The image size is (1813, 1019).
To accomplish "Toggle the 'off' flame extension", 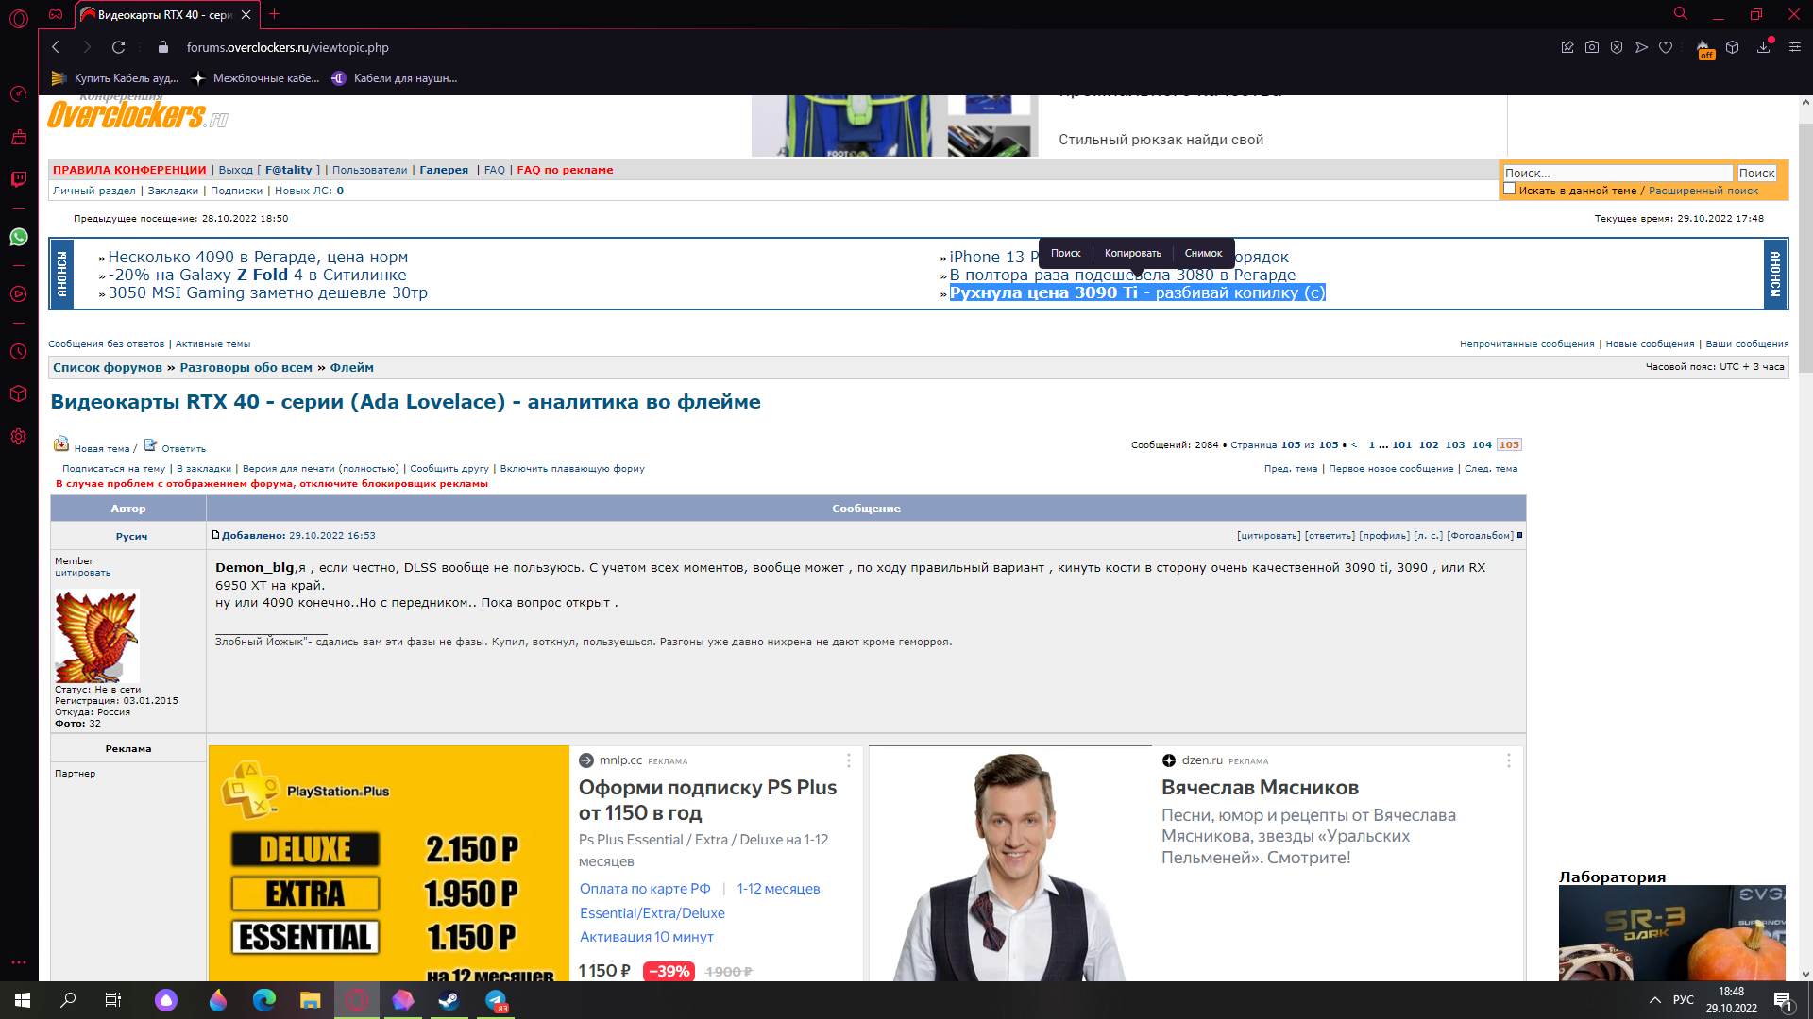I will click(1704, 49).
